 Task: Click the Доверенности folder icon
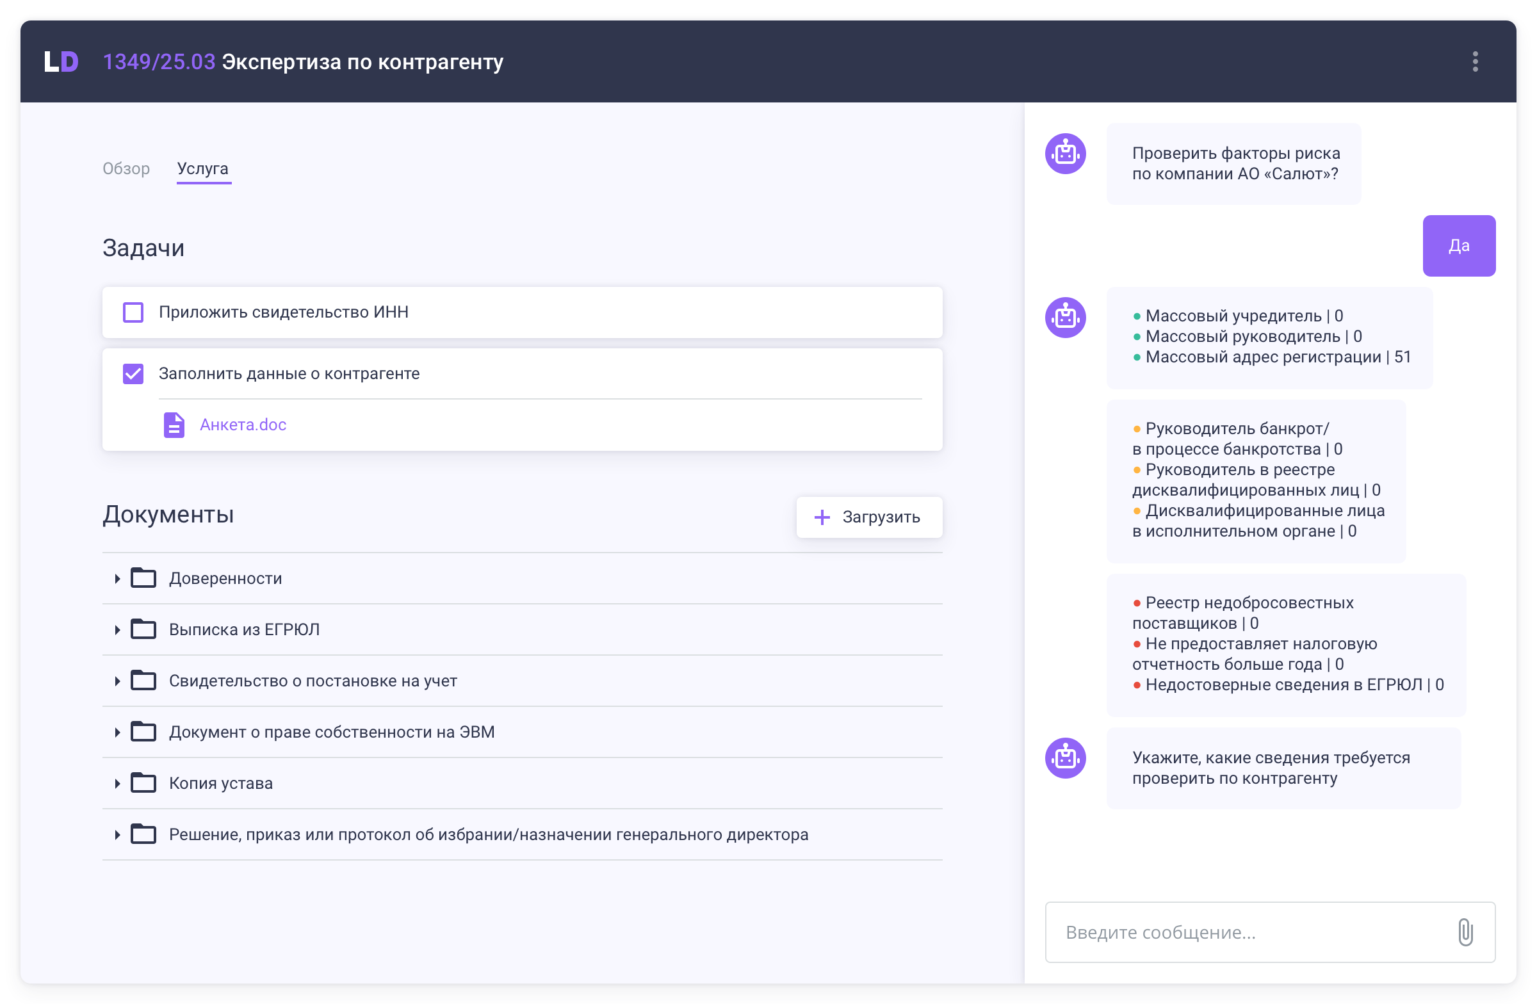click(143, 578)
